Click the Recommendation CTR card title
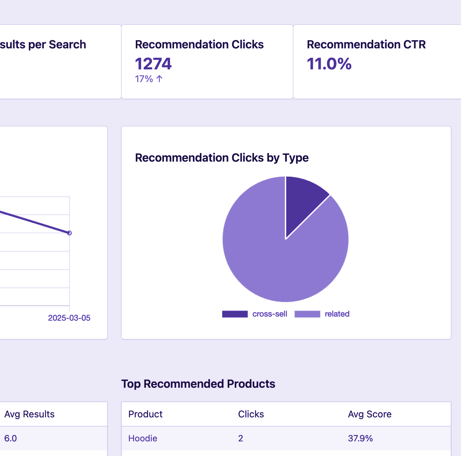 pyautogui.click(x=366, y=44)
